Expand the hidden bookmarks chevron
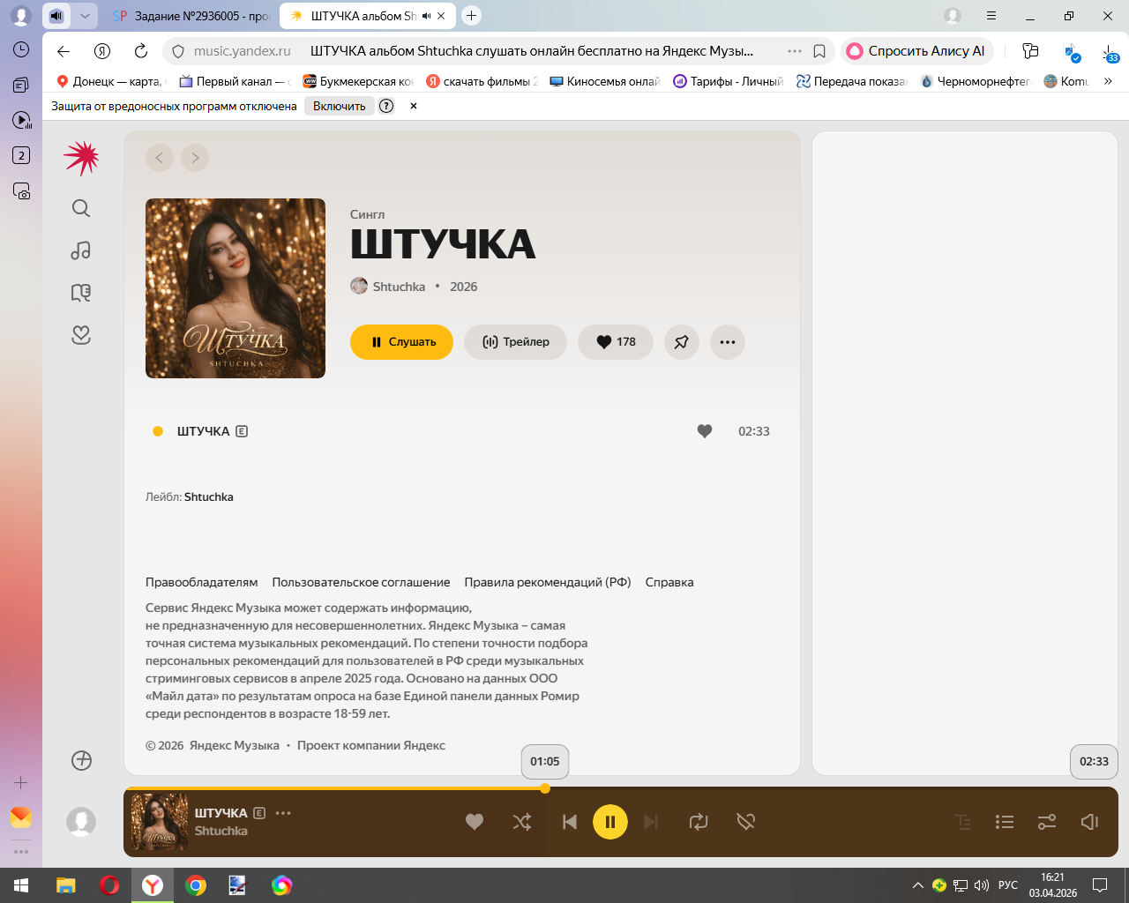 point(1109,81)
